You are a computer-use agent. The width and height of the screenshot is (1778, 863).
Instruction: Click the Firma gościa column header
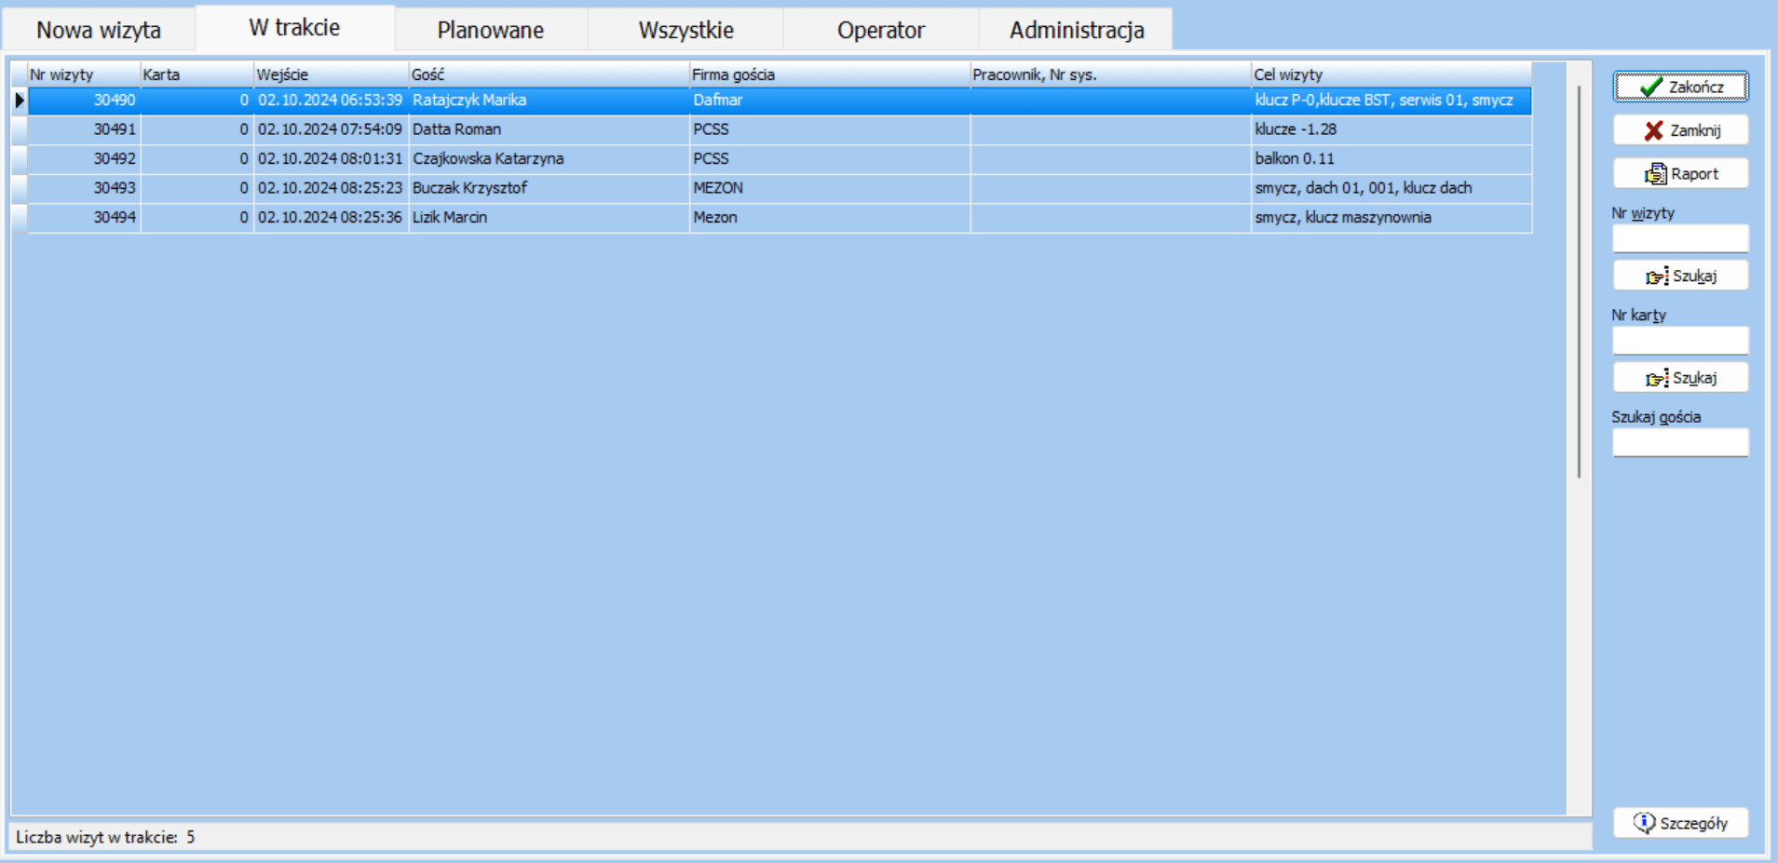[x=829, y=74]
